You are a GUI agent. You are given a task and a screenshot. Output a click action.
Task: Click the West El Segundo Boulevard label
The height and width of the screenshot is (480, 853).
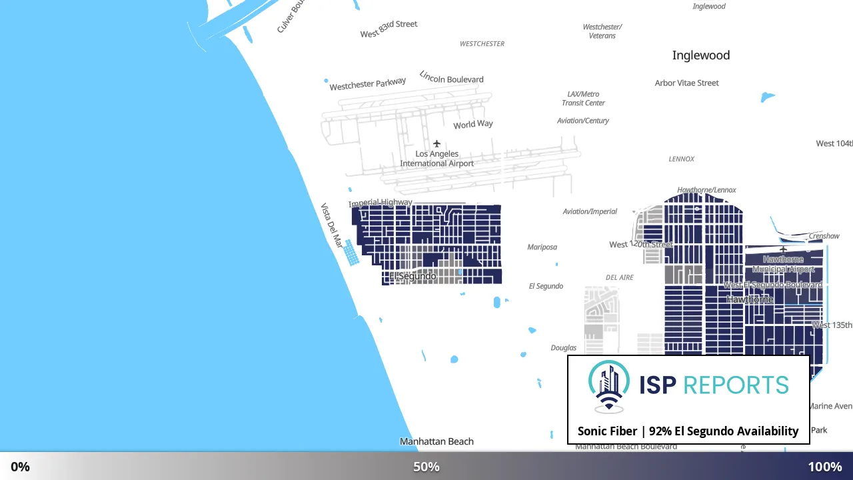coord(773,285)
